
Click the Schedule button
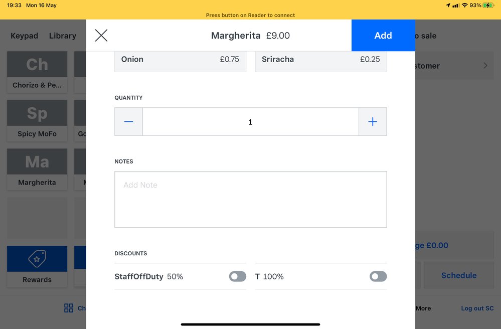(459, 275)
